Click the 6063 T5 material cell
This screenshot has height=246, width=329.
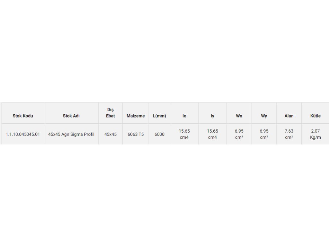(136, 134)
